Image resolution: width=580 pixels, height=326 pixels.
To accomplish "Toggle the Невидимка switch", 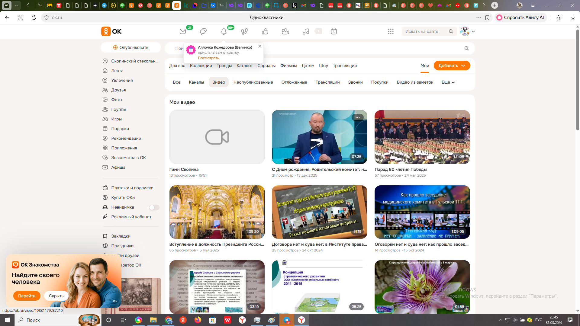I will [x=154, y=207].
